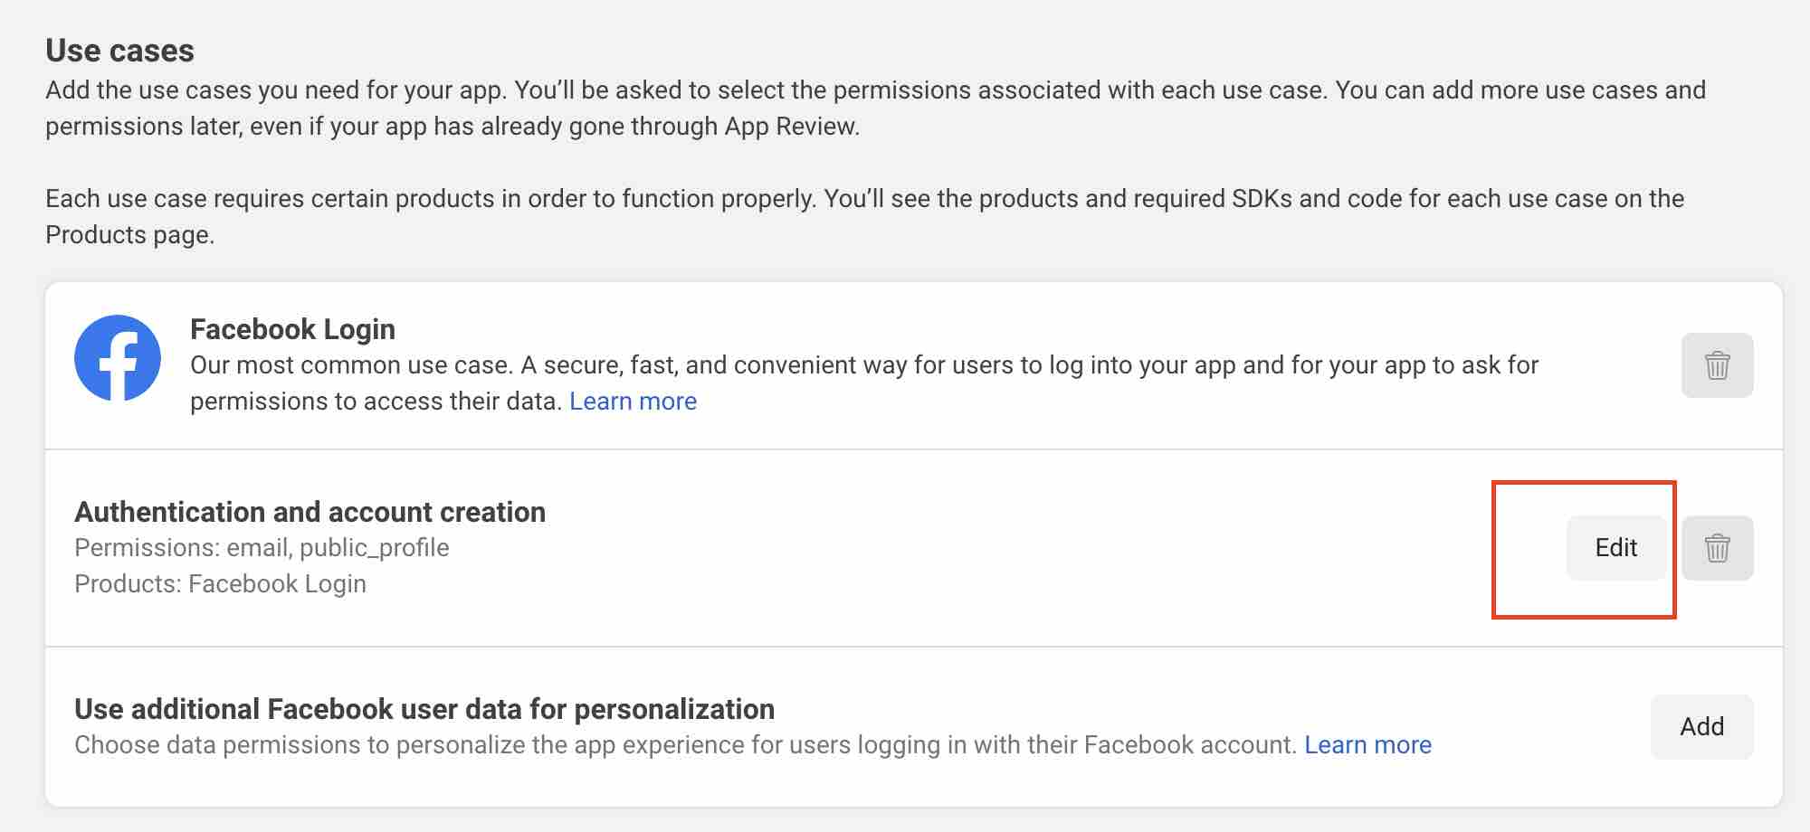The height and width of the screenshot is (832, 1810).
Task: Open Learn more link under Facebook Login
Action: (x=633, y=402)
